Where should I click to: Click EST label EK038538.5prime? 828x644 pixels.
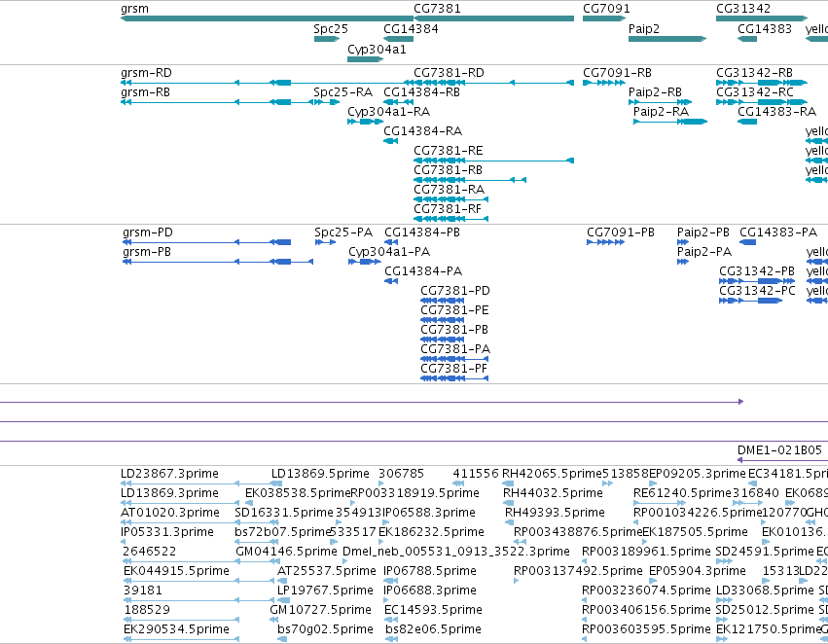click(x=298, y=493)
